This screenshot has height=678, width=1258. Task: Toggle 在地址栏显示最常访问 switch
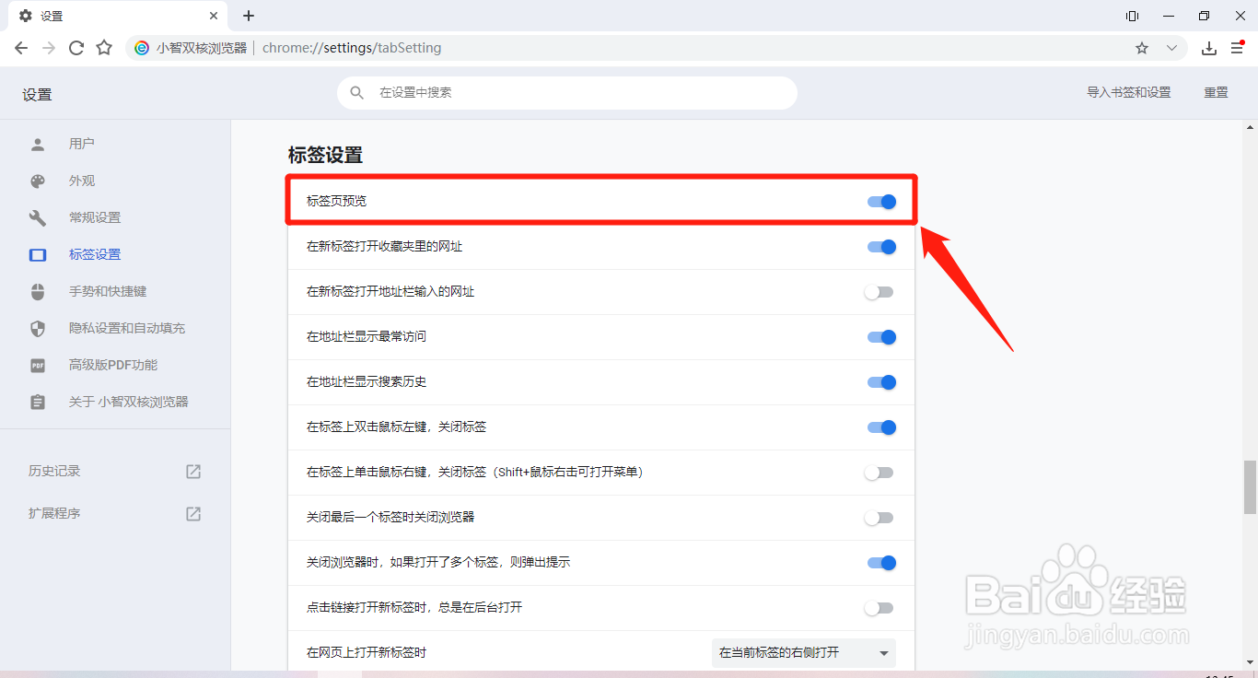click(x=881, y=337)
